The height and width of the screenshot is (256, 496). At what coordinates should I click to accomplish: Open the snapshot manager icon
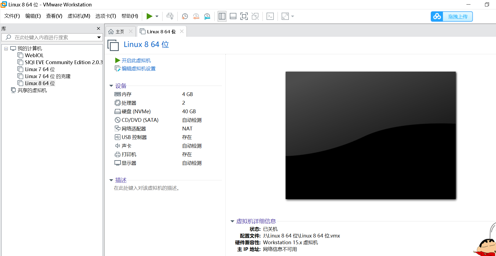pyautogui.click(x=207, y=16)
